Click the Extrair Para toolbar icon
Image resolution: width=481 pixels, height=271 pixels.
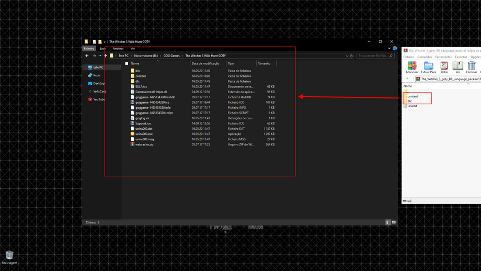point(428,66)
